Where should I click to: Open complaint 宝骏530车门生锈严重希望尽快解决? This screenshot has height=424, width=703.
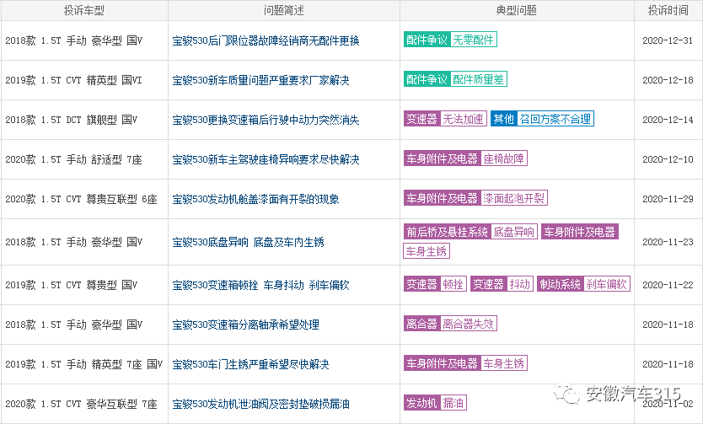point(250,364)
